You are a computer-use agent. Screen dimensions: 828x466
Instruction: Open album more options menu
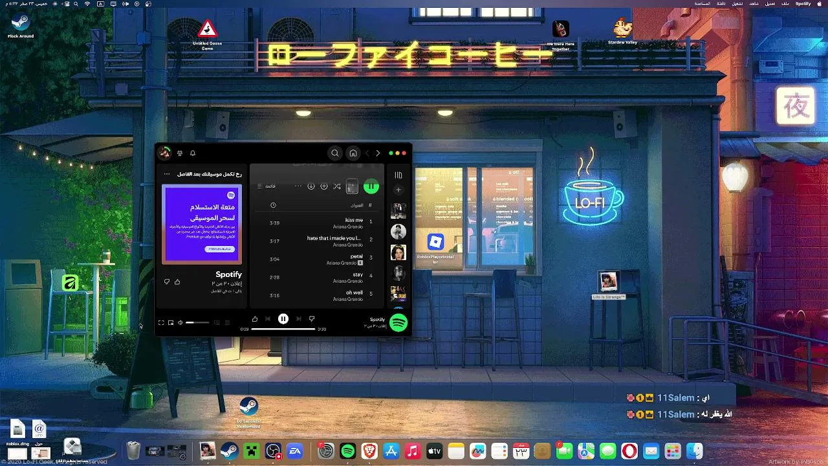point(298,186)
